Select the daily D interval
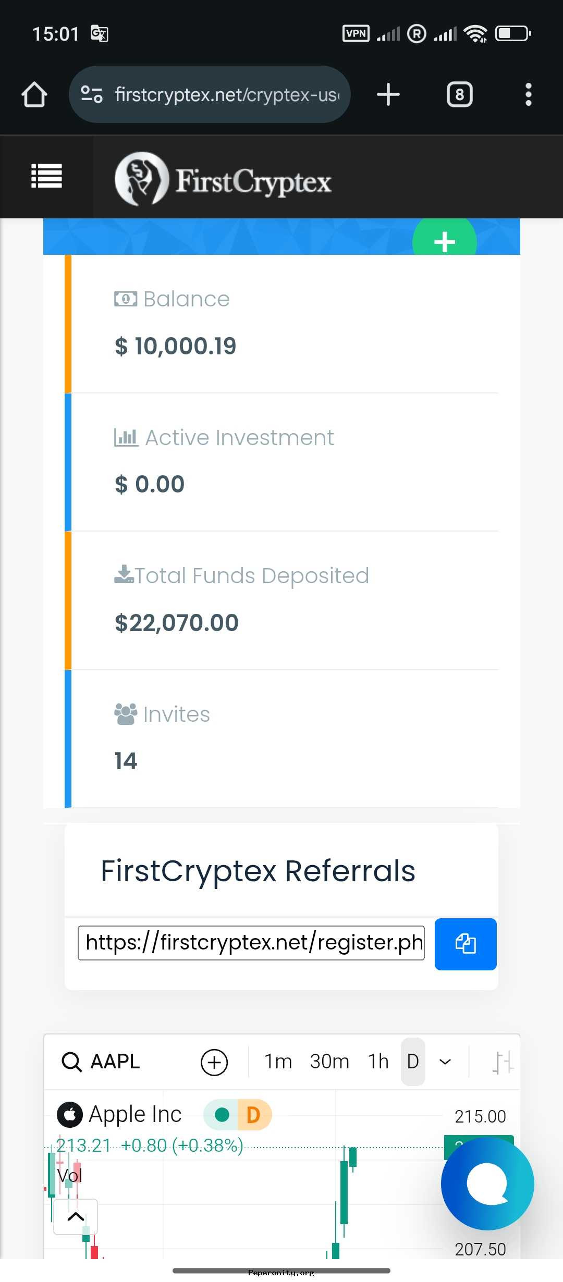The image size is (563, 1282). pyautogui.click(x=413, y=1062)
